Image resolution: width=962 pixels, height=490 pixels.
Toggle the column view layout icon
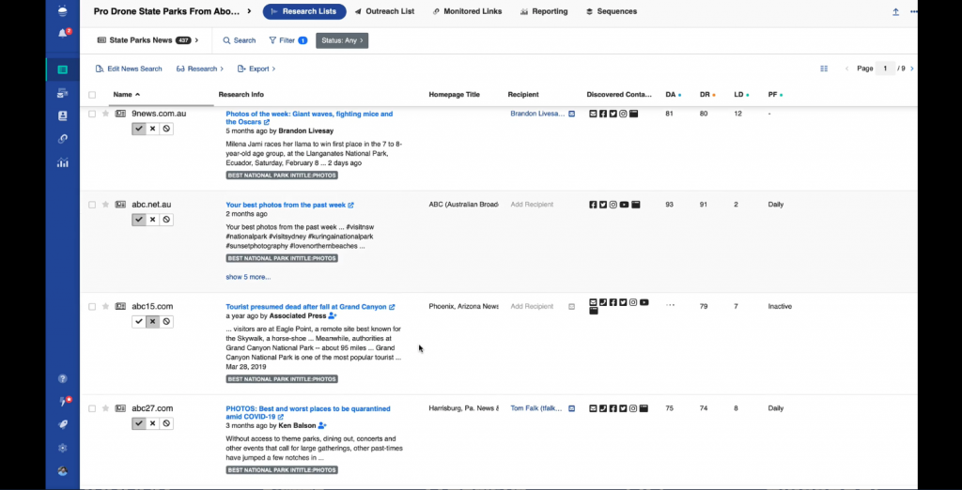824,69
